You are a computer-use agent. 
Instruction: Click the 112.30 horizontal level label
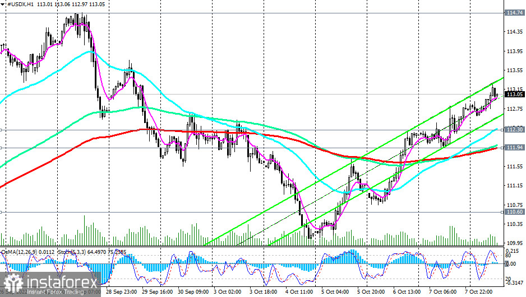coord(515,130)
